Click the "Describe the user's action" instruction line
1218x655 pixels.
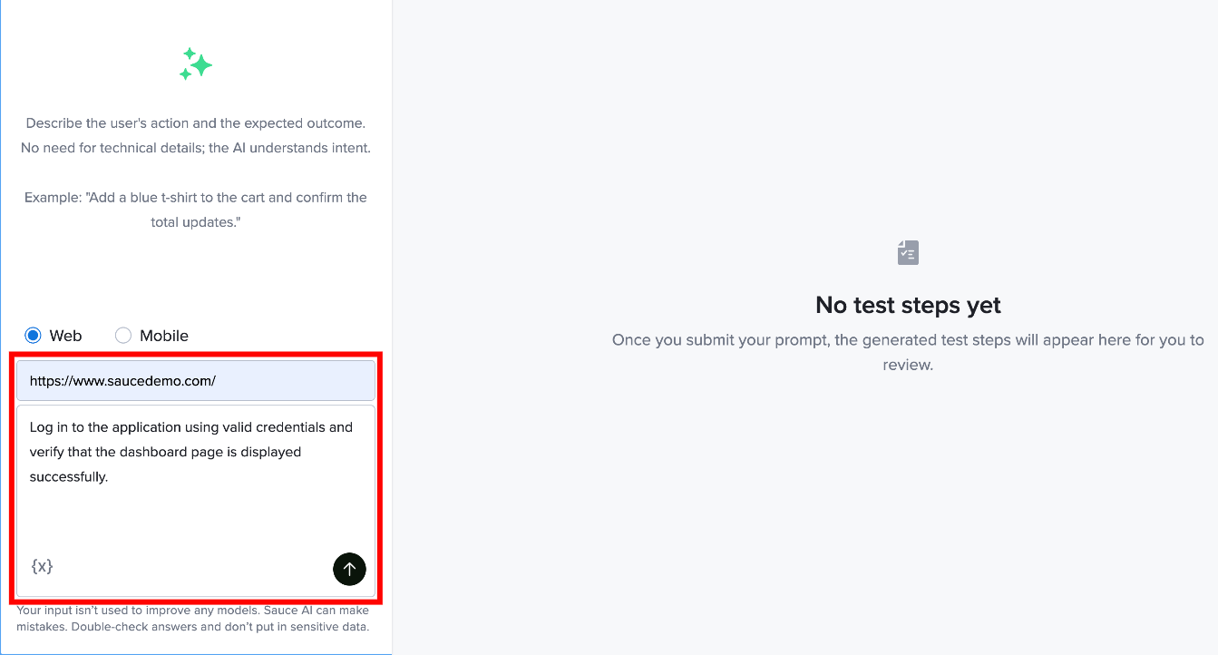click(x=196, y=123)
